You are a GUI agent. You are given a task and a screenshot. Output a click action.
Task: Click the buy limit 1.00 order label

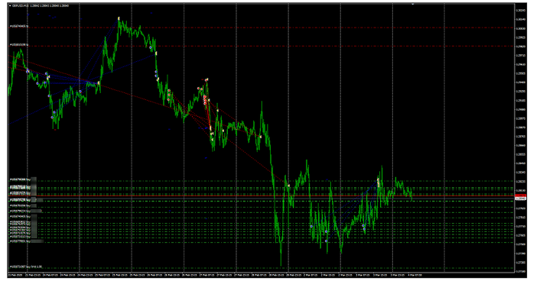point(26,266)
